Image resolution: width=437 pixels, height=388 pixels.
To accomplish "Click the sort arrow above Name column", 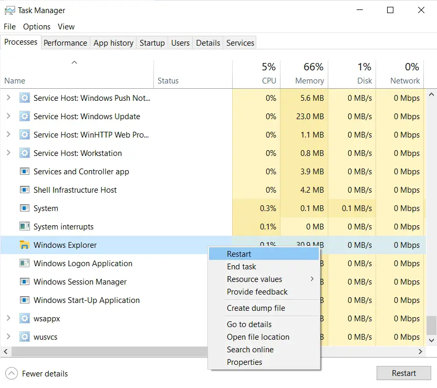I will click(74, 62).
